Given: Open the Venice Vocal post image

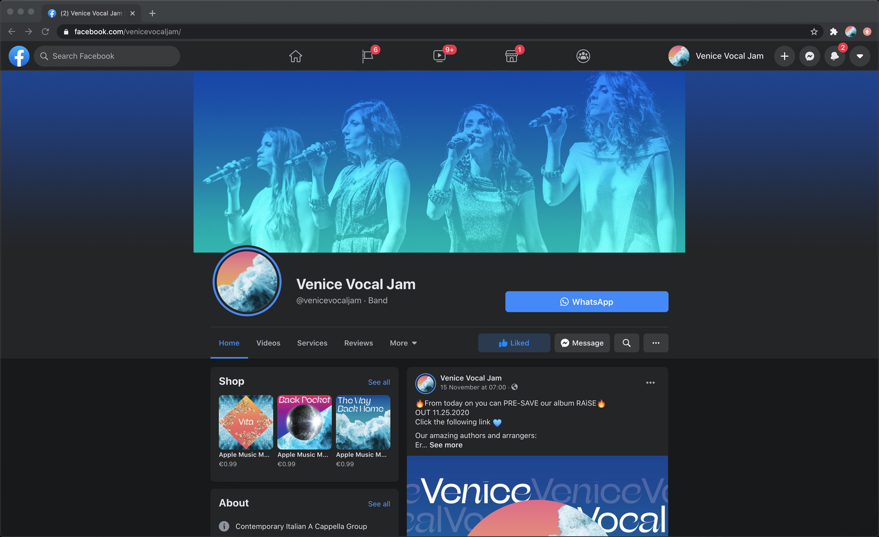Looking at the screenshot, I should [x=537, y=496].
